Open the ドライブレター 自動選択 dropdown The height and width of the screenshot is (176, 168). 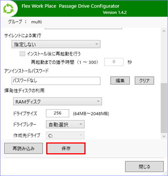pyautogui.click(x=65, y=124)
